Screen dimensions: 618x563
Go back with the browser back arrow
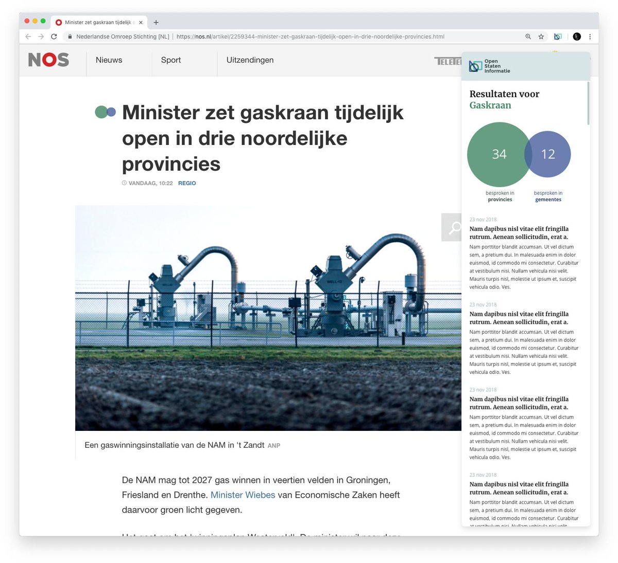click(x=28, y=37)
